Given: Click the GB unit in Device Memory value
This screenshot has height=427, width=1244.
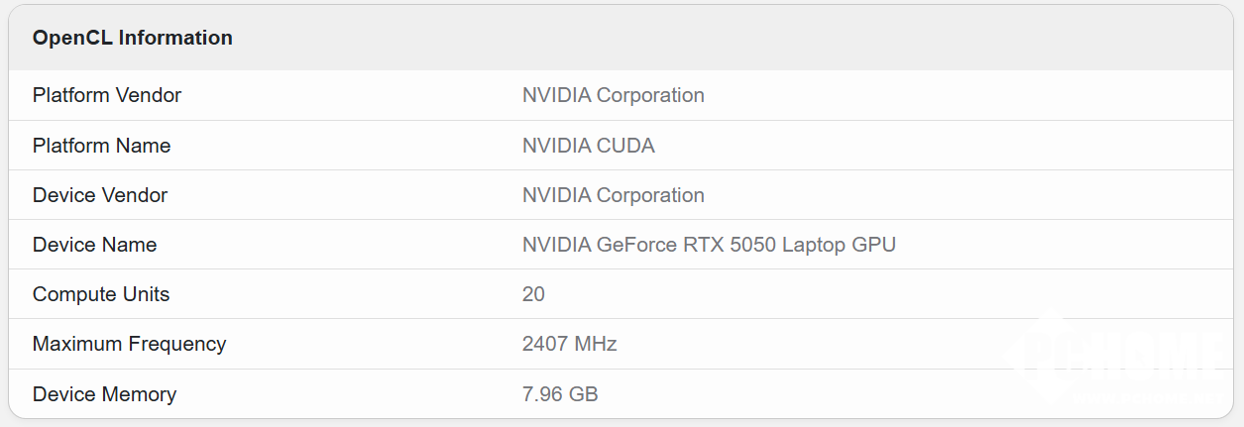Looking at the screenshot, I should (584, 394).
